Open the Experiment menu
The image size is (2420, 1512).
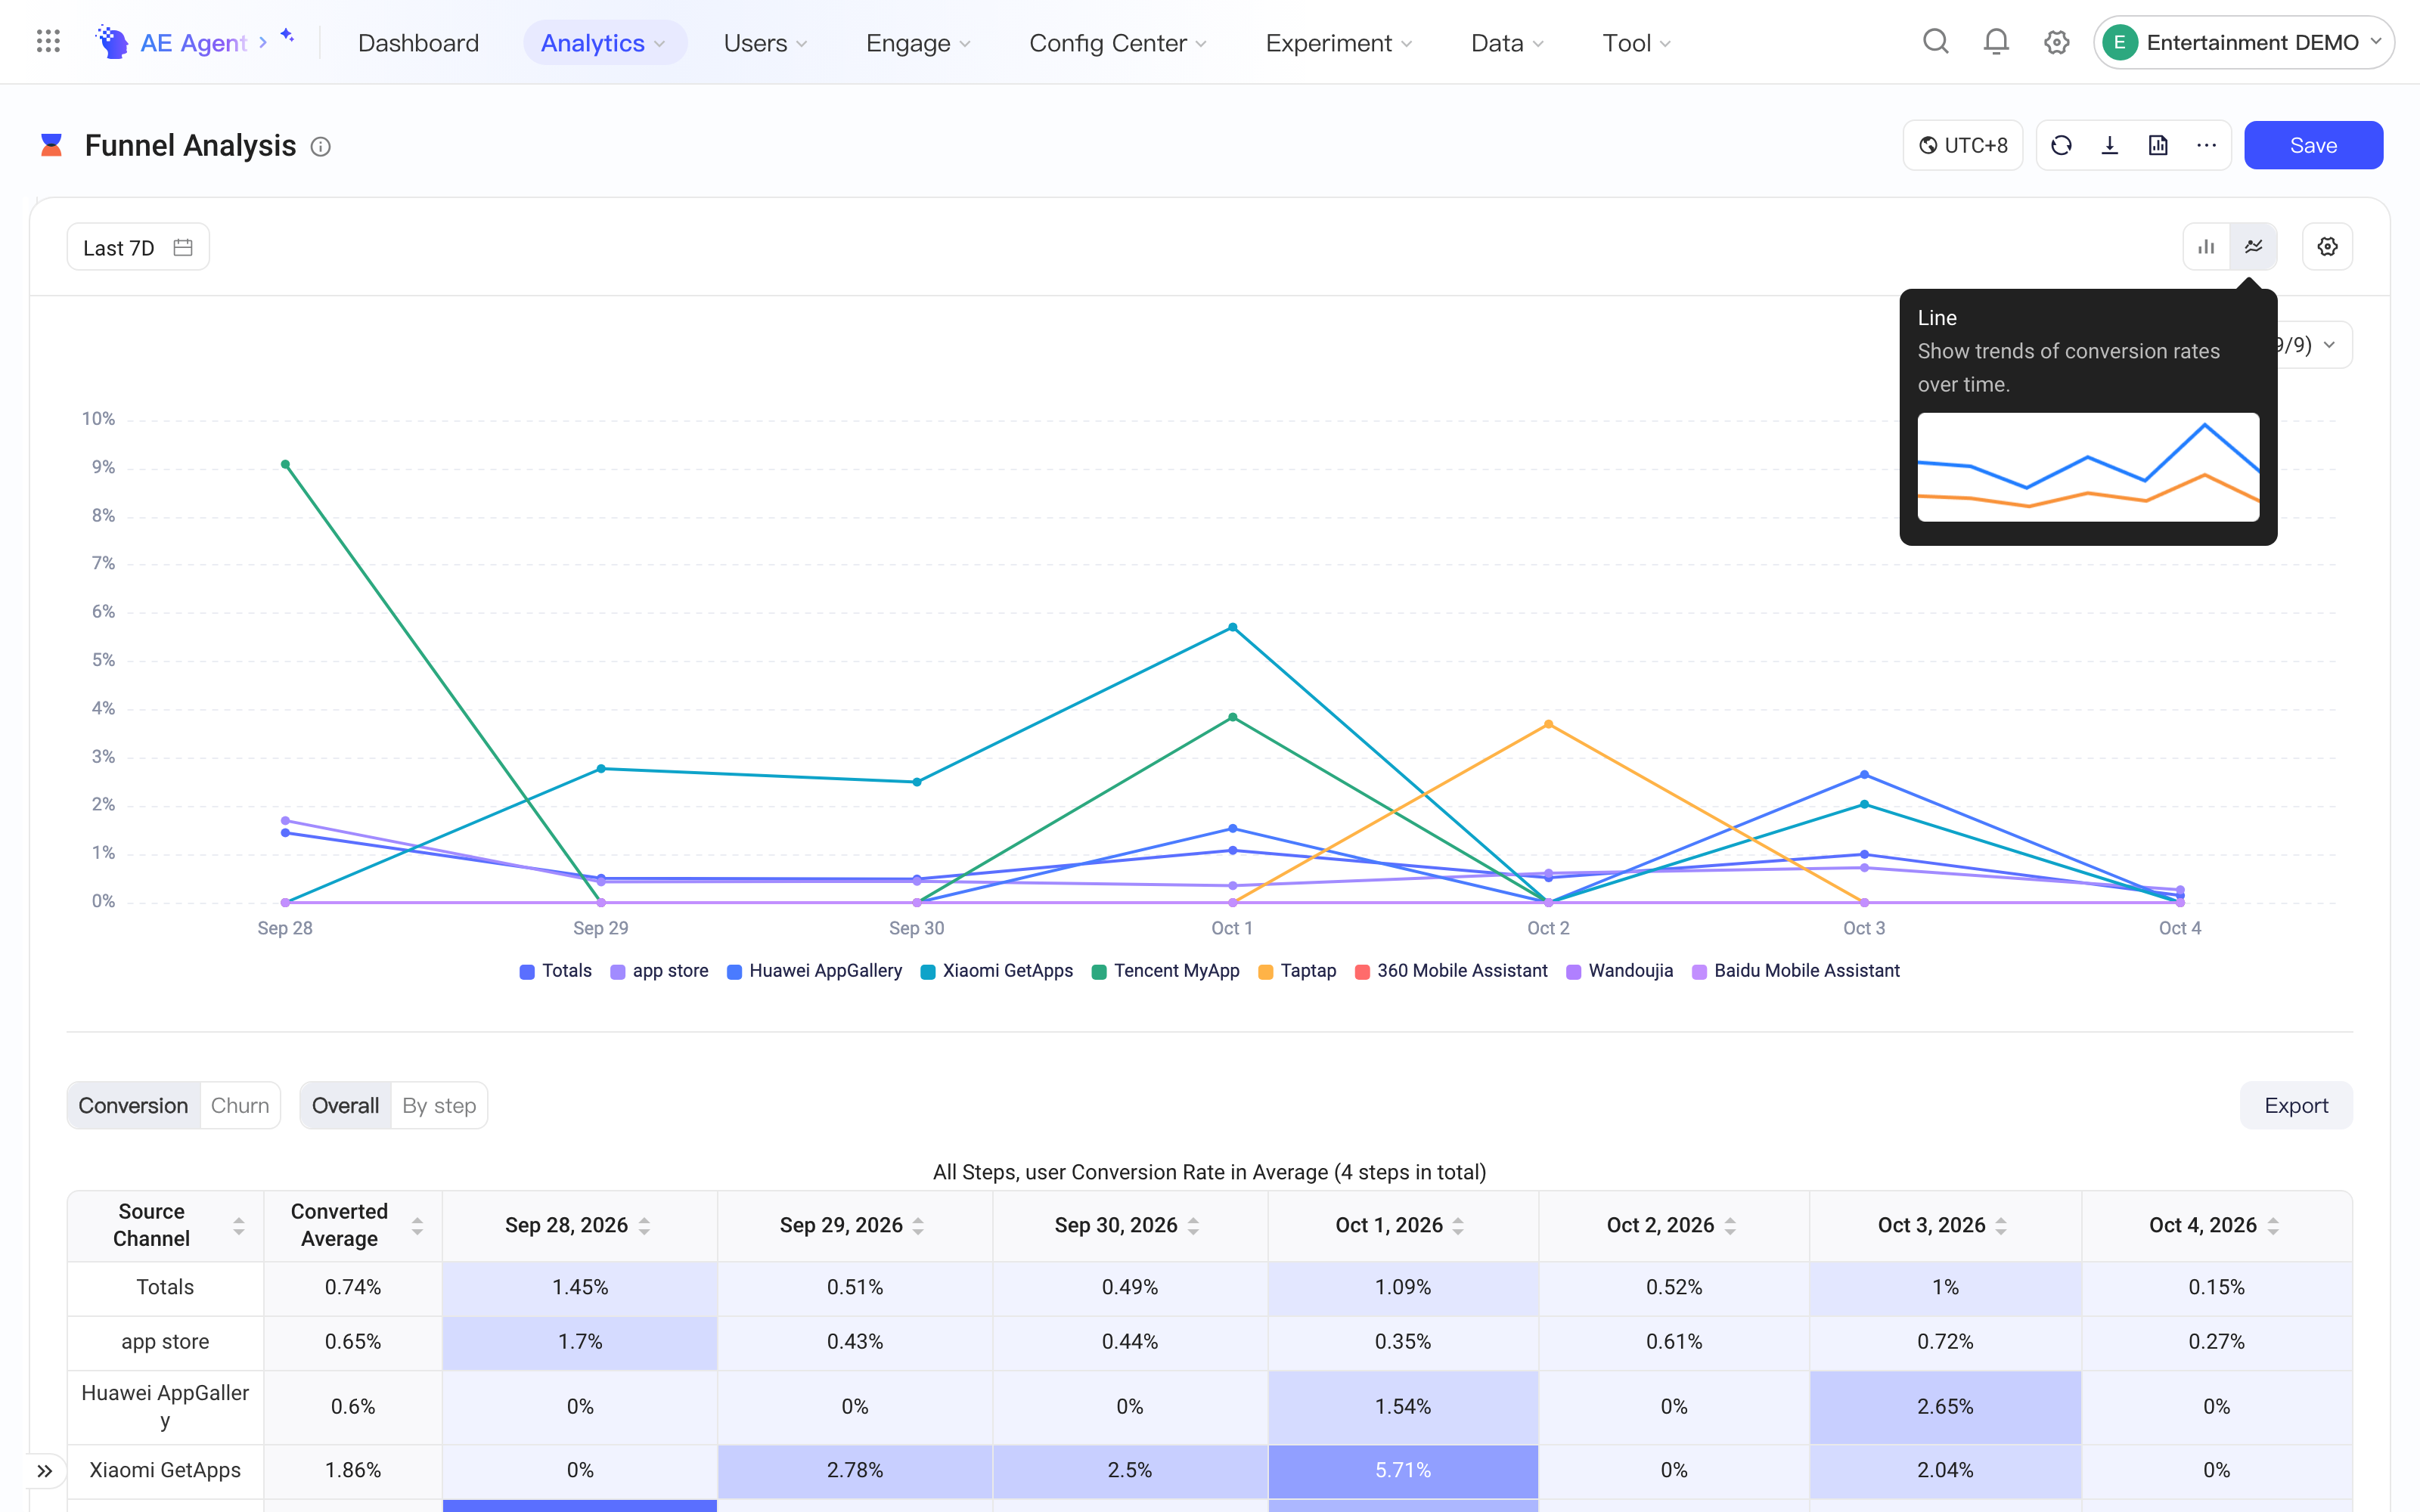(1339, 43)
